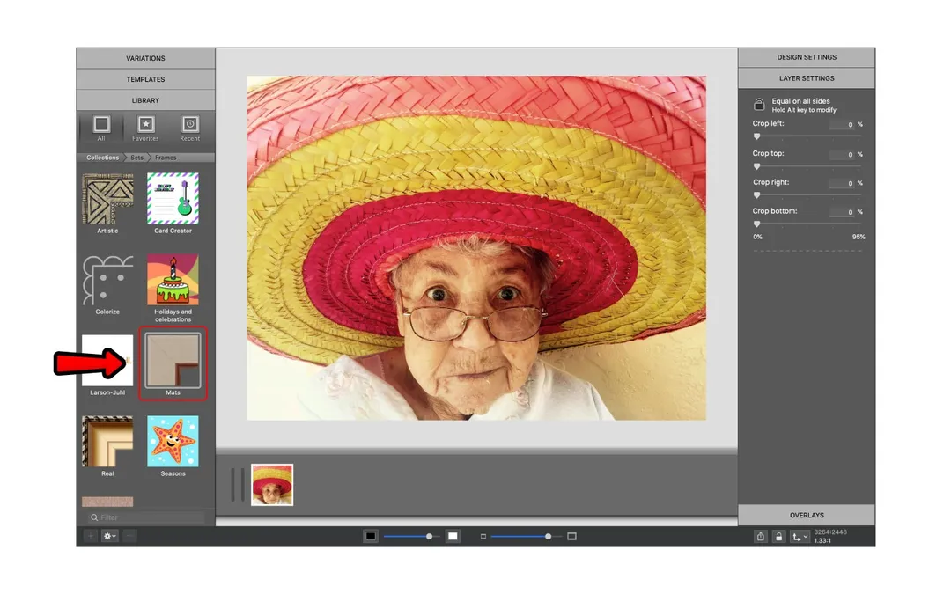Screen dimensions: 951x594
Task: Click the Crop right value field
Action: click(x=842, y=183)
